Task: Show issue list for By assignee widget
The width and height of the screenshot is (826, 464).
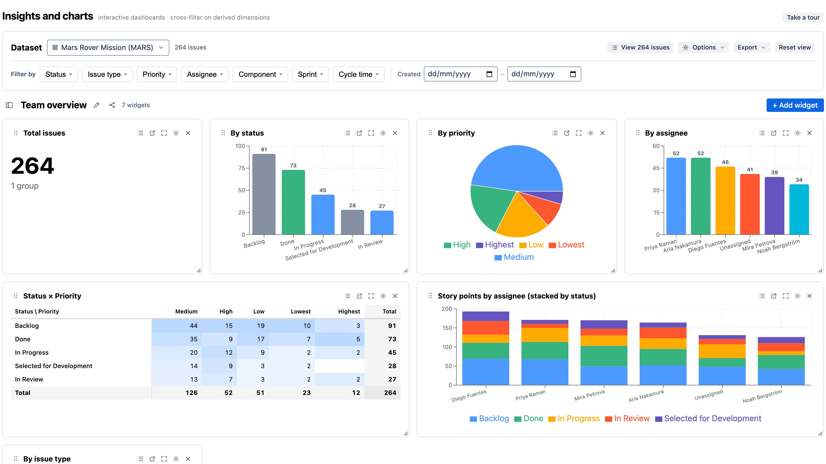Action: (x=762, y=133)
